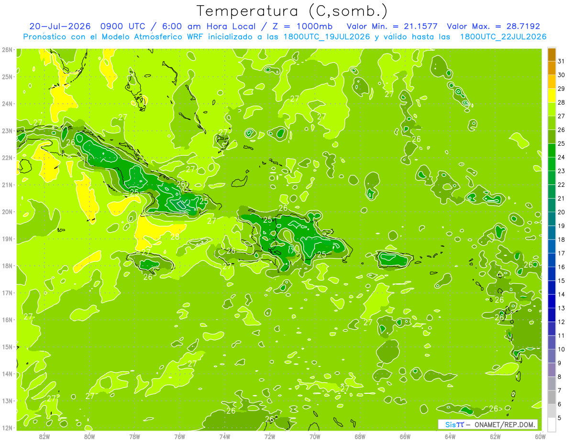Click the '80W' longitude axis label
This screenshot has height=443, width=574.
point(89,436)
